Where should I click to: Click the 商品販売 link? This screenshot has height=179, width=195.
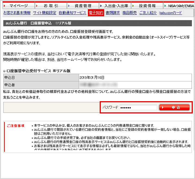130,13
